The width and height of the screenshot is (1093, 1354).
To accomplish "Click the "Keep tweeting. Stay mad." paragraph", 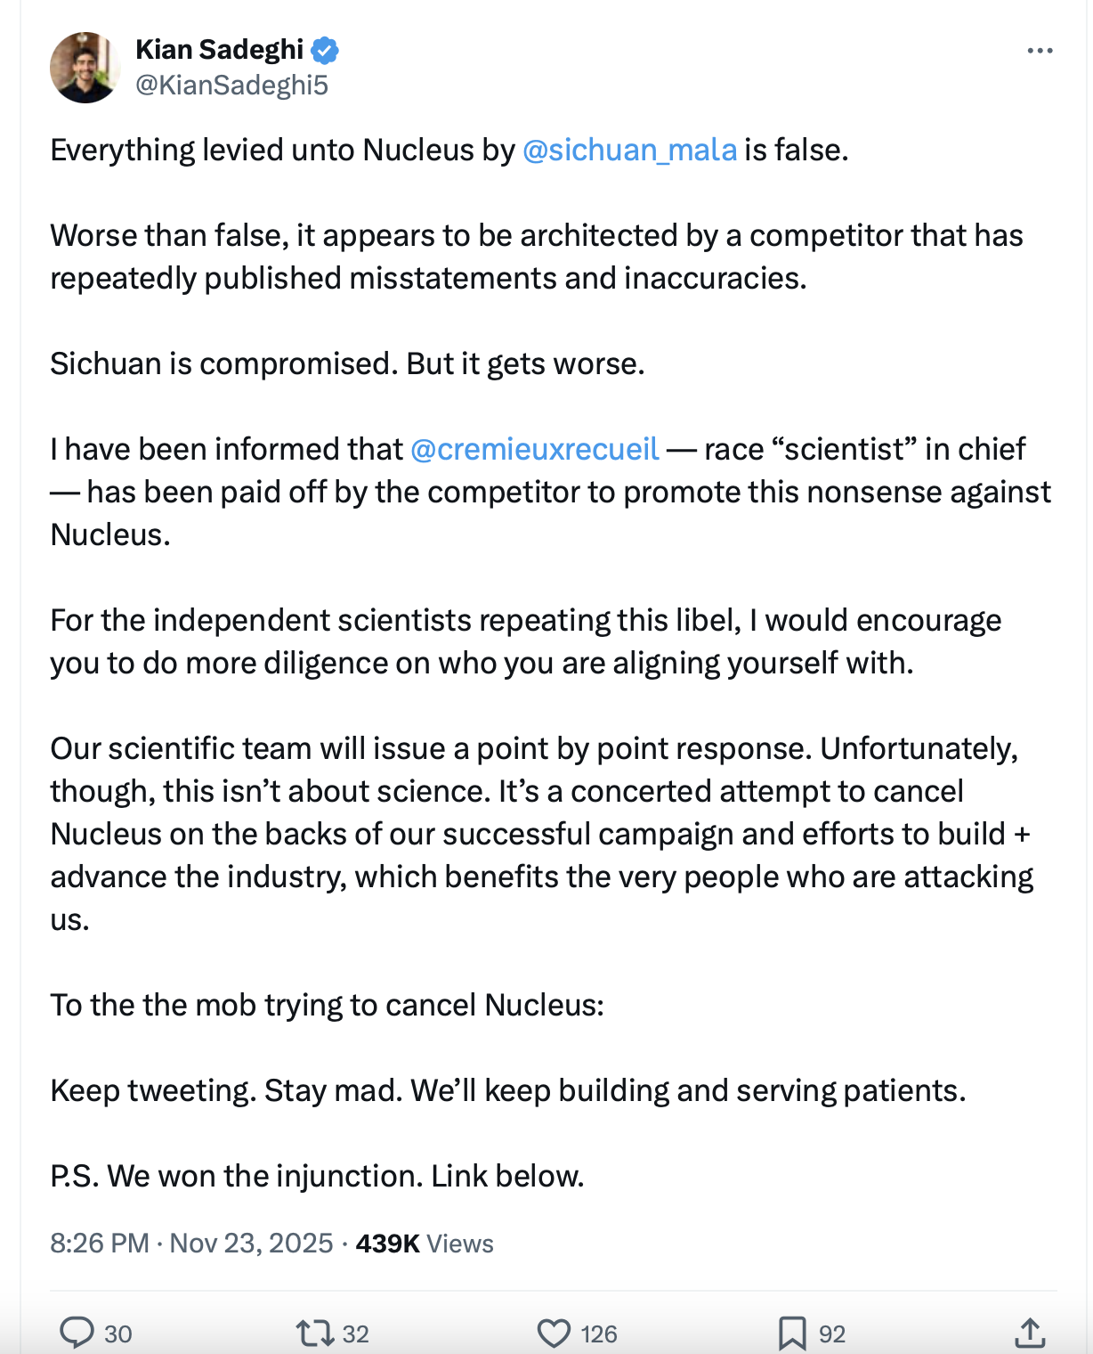I will [x=507, y=1090].
